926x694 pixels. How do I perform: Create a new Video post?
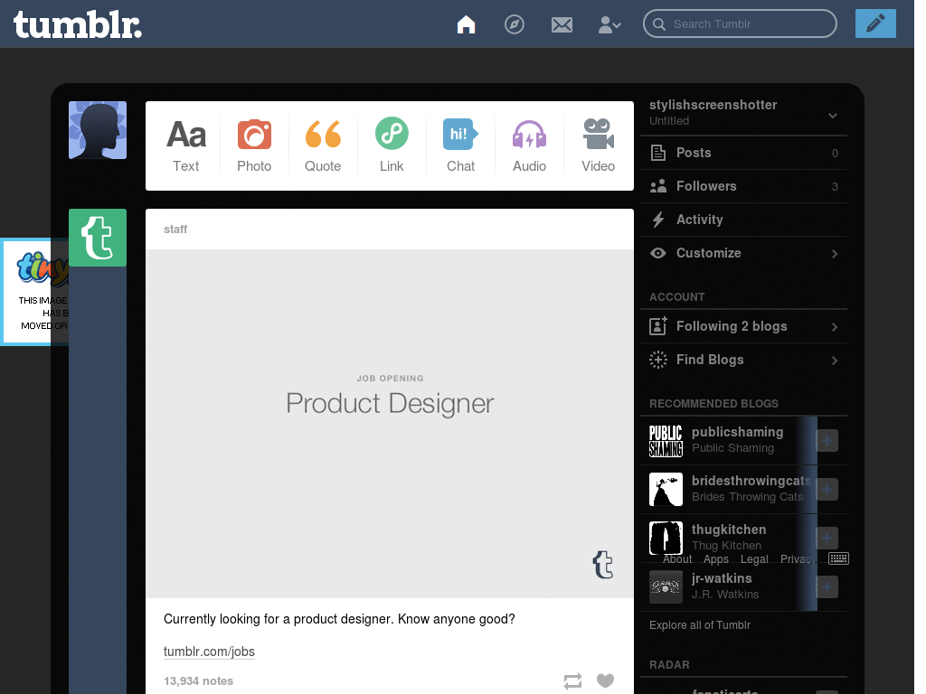[x=599, y=145]
